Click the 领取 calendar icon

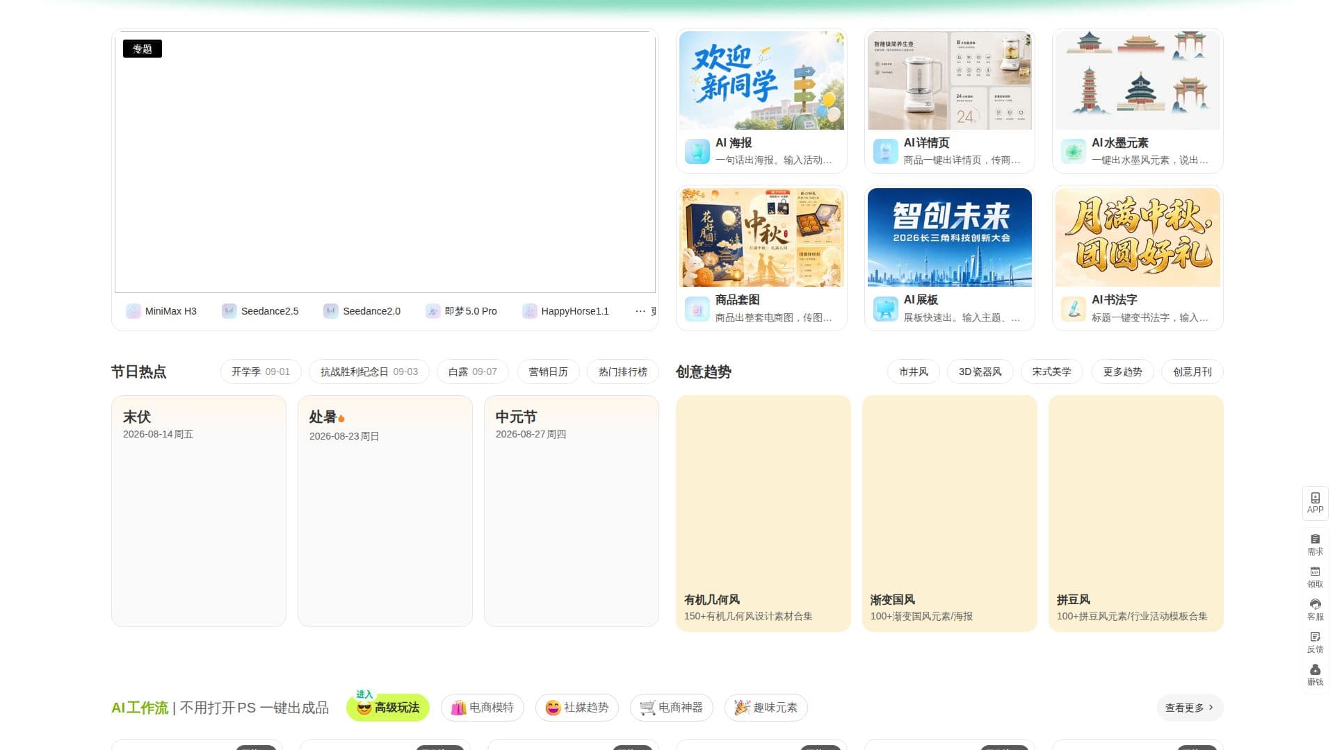(x=1315, y=572)
